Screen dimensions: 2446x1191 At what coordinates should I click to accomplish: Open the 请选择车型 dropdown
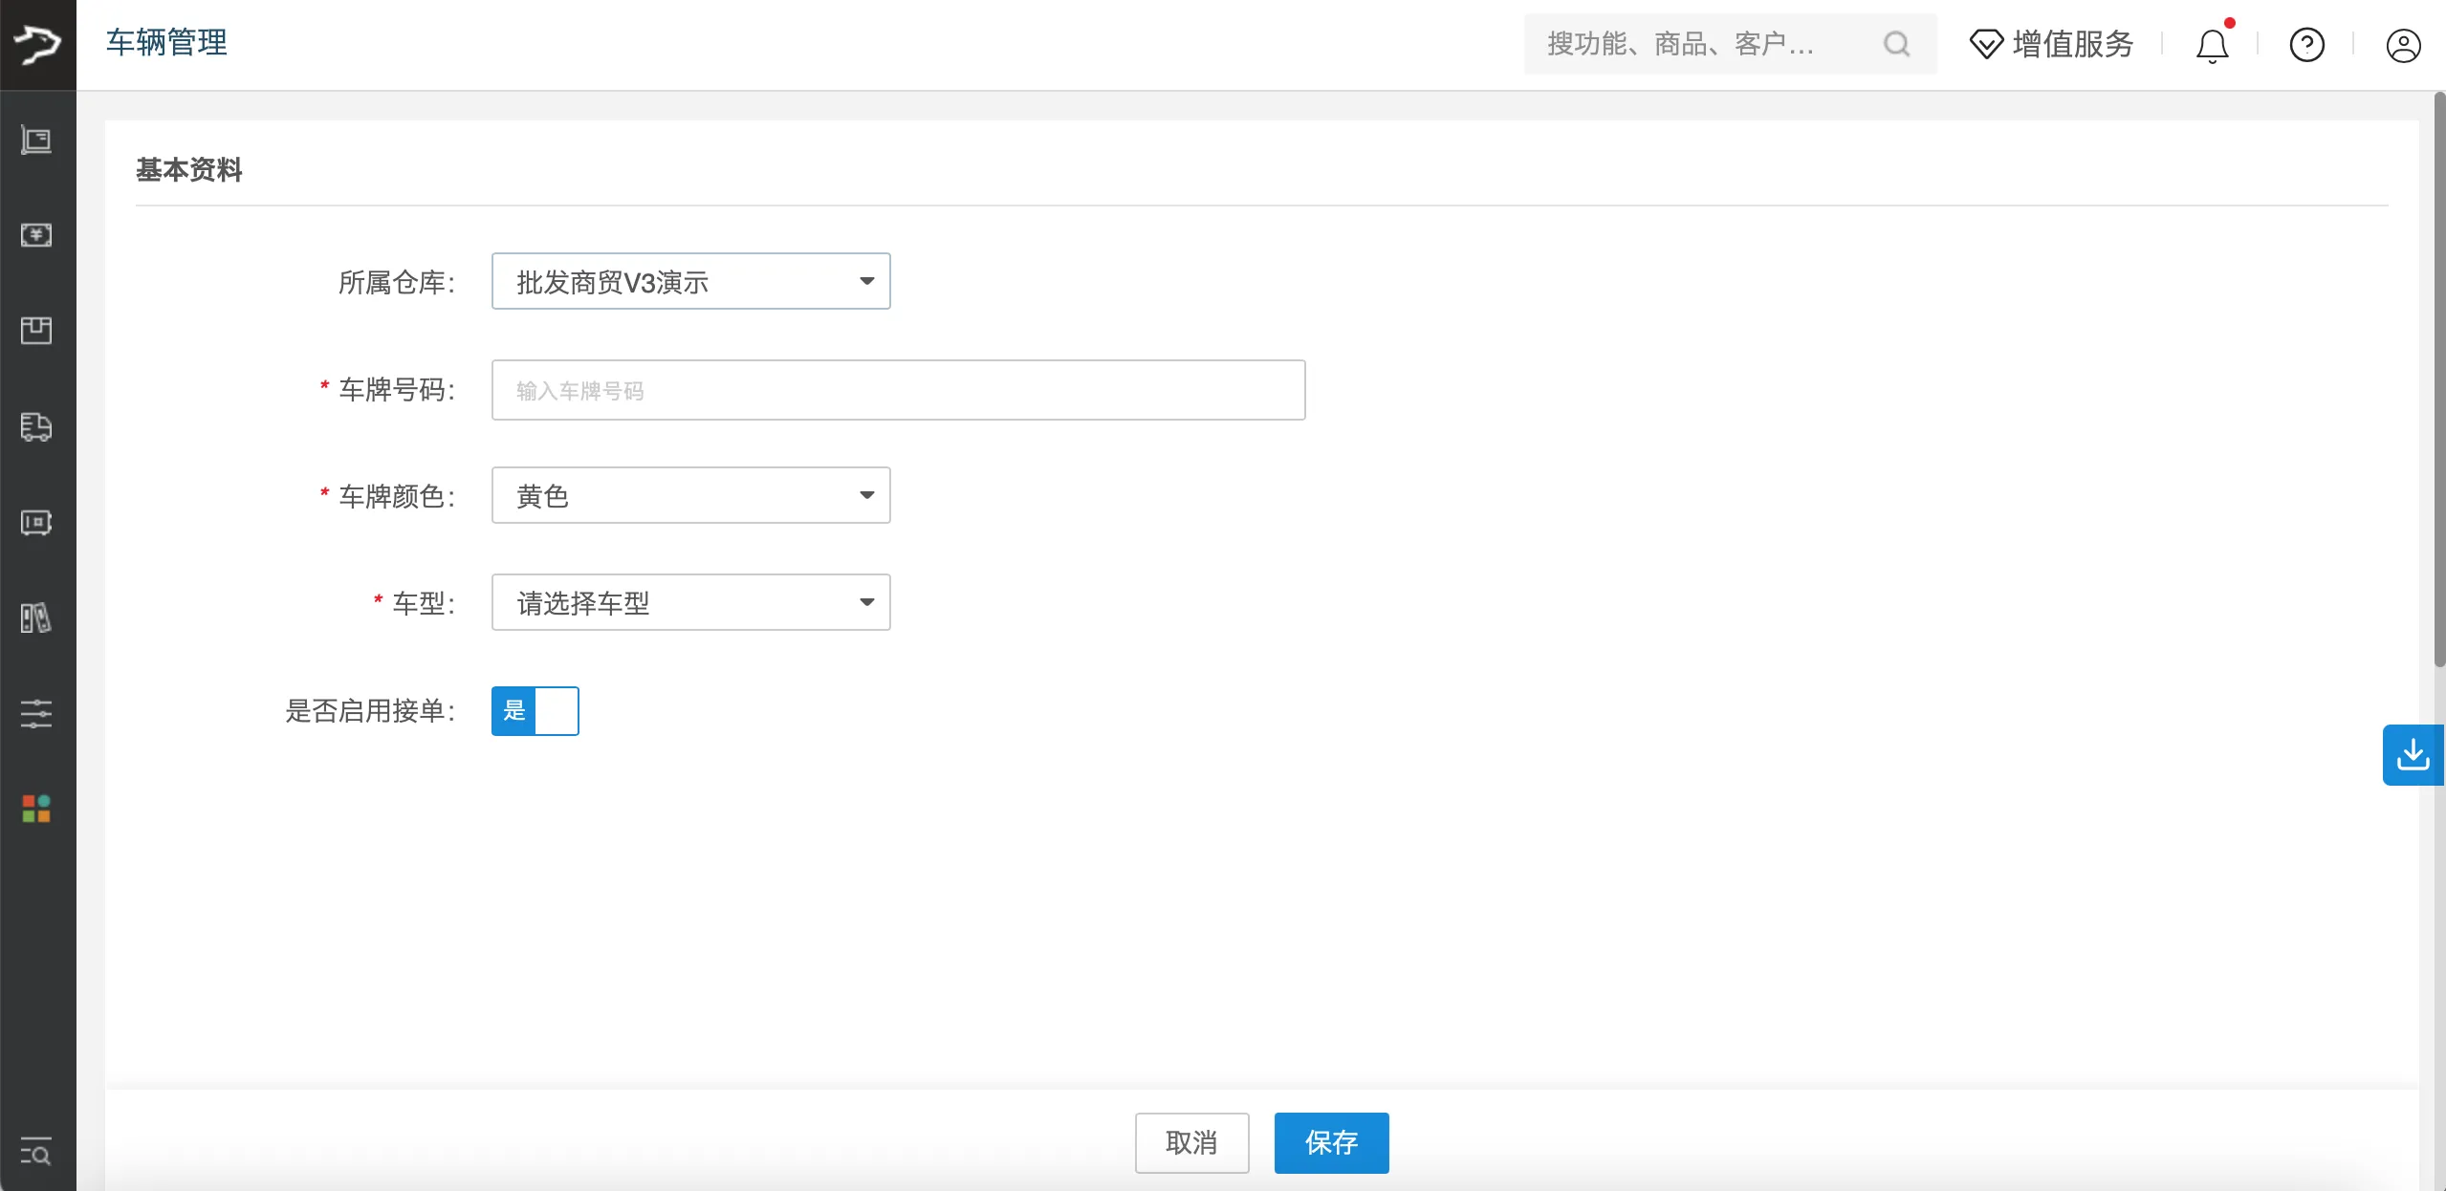[690, 602]
